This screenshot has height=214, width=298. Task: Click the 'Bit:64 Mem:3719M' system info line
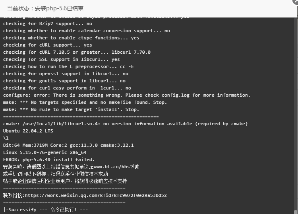pos(68,145)
